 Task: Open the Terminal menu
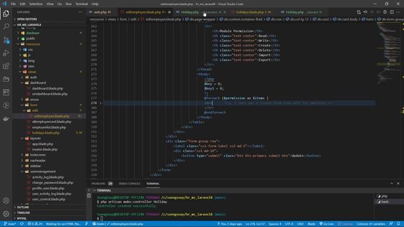pyautogui.click(x=81, y=4)
